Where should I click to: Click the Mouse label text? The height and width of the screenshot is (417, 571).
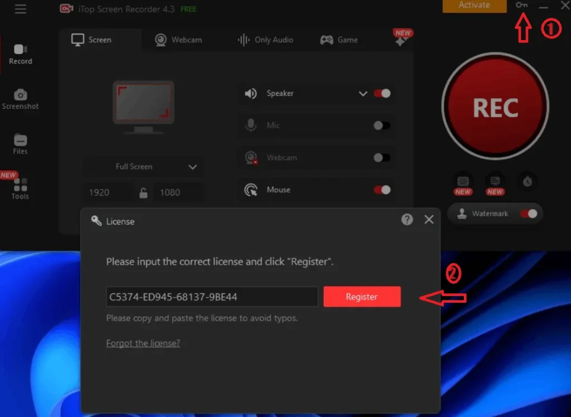(279, 190)
